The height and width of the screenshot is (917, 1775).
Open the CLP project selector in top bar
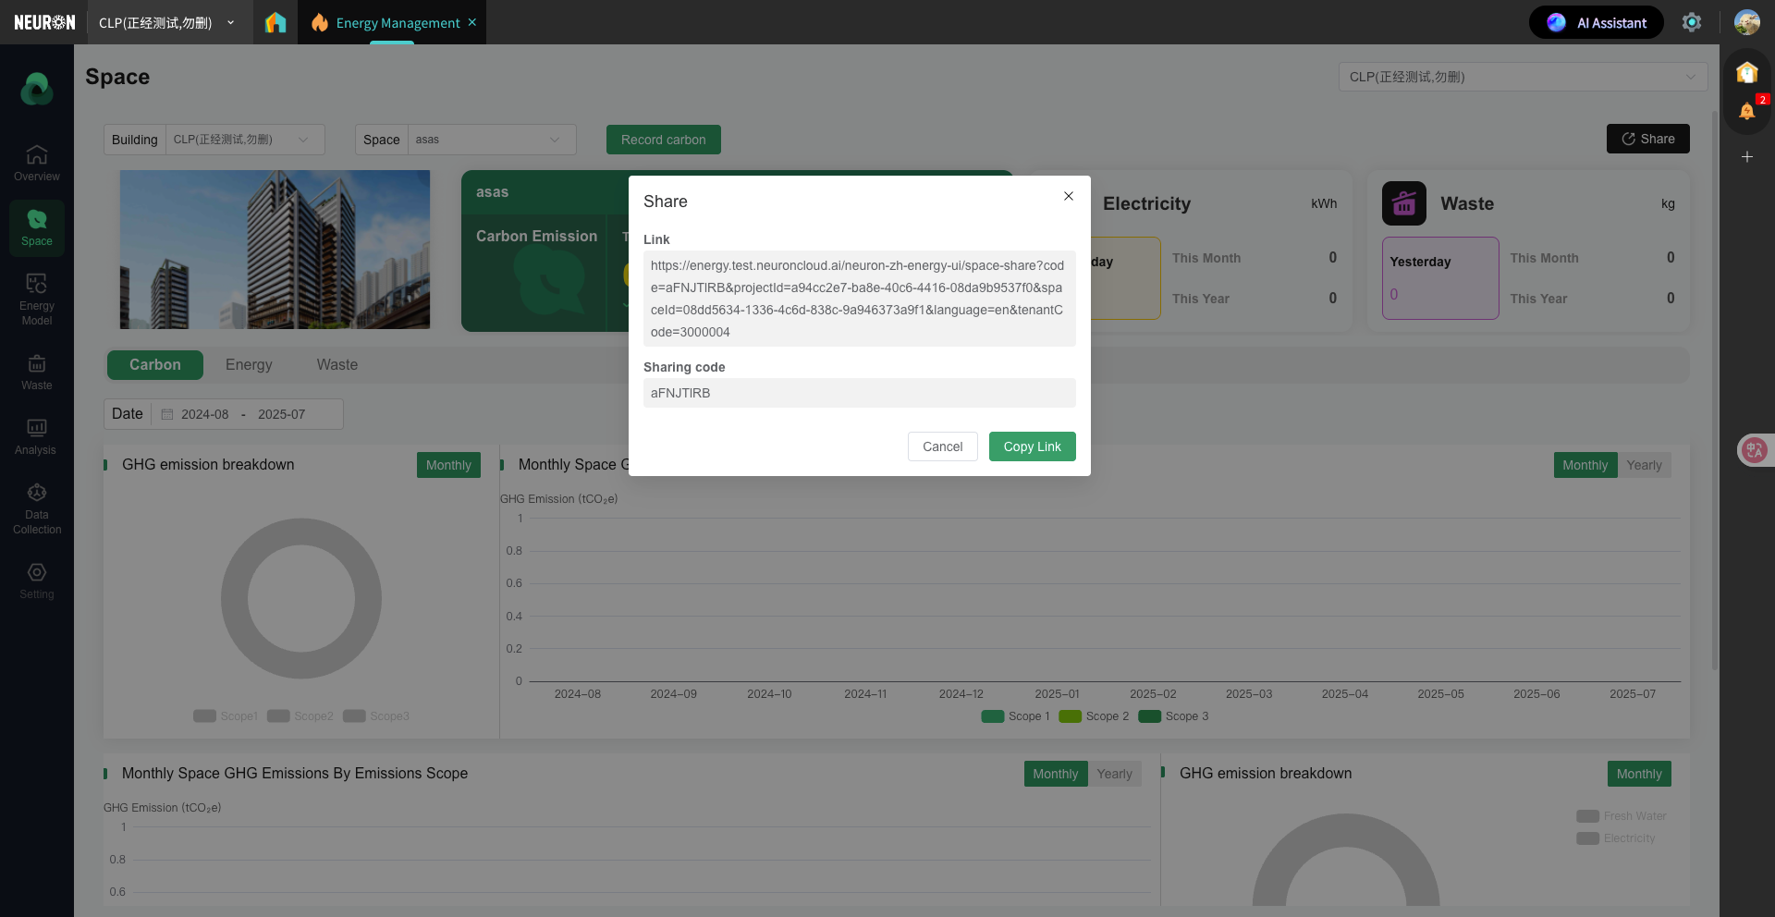pos(167,22)
